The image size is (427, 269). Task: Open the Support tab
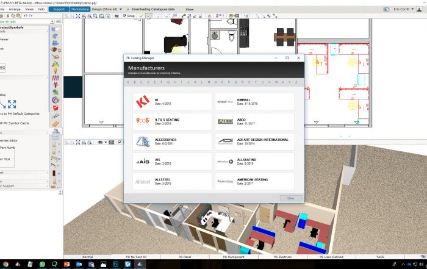[x=59, y=9]
